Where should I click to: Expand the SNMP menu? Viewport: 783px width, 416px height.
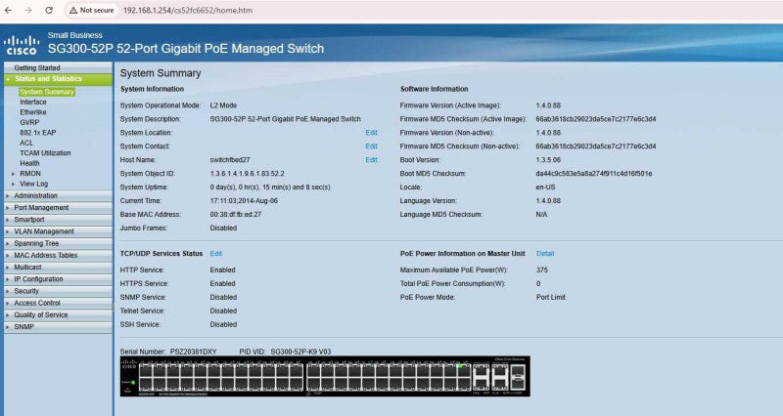point(58,327)
